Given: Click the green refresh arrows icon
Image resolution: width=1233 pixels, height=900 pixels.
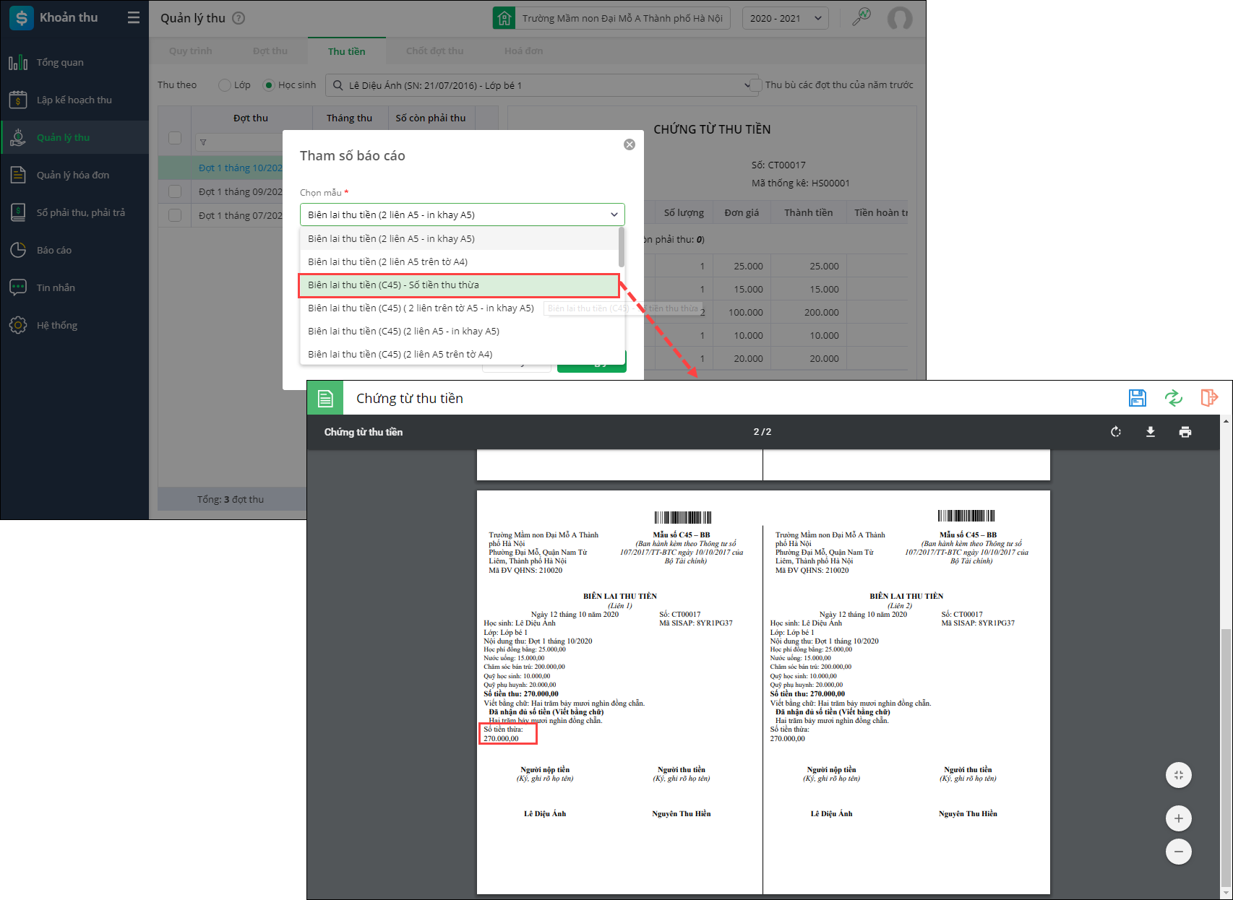Looking at the screenshot, I should pos(1174,397).
